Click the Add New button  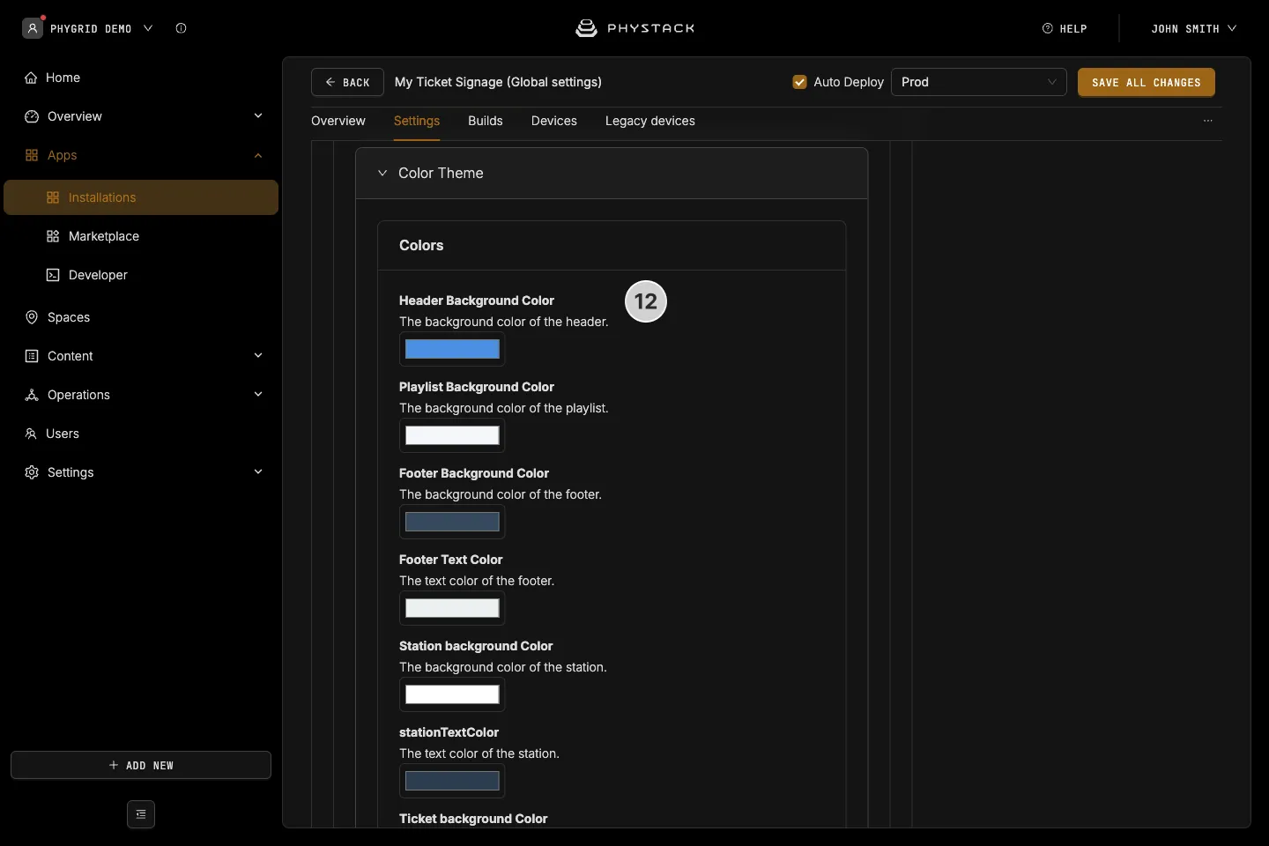(x=141, y=765)
